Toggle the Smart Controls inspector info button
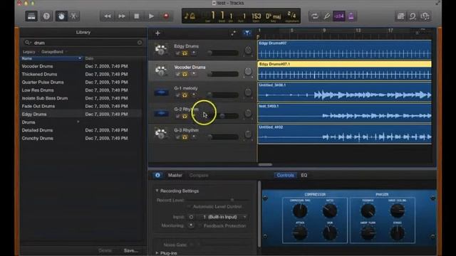This screenshot has width=456, height=256. click(157, 175)
